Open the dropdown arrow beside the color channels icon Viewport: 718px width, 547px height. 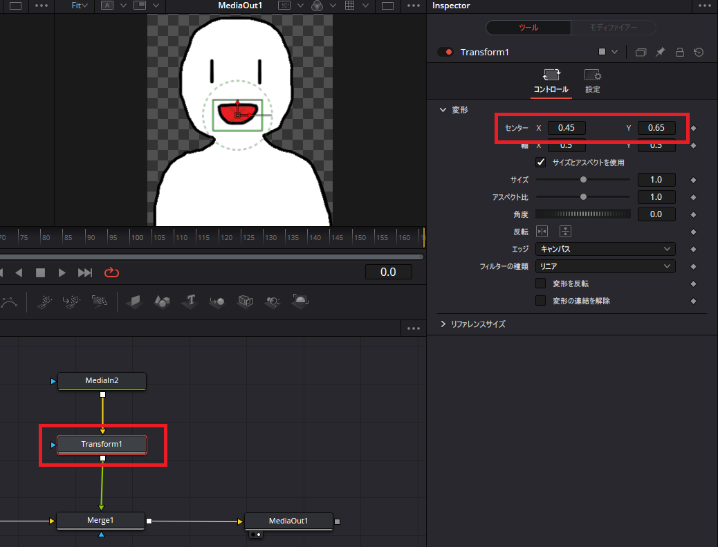click(333, 6)
